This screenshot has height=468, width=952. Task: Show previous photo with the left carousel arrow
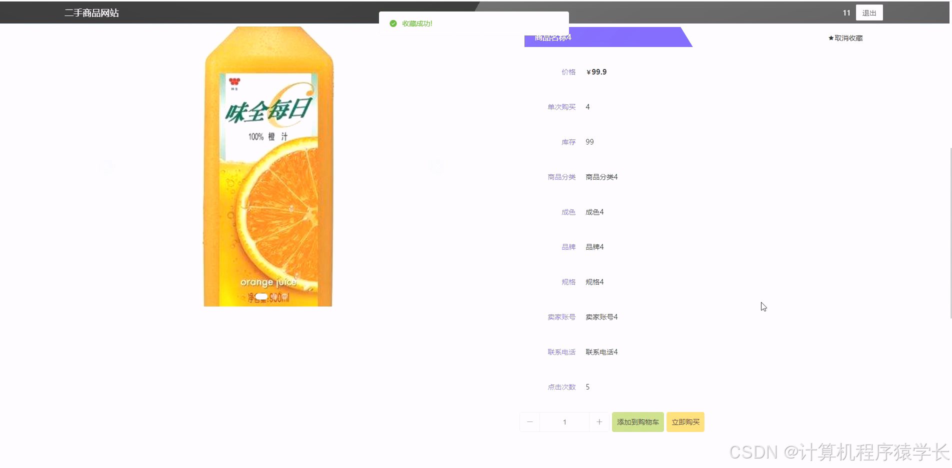[x=107, y=167]
